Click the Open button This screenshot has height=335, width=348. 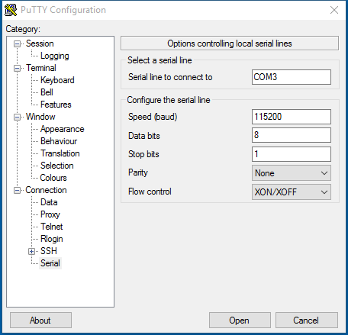[240, 321]
